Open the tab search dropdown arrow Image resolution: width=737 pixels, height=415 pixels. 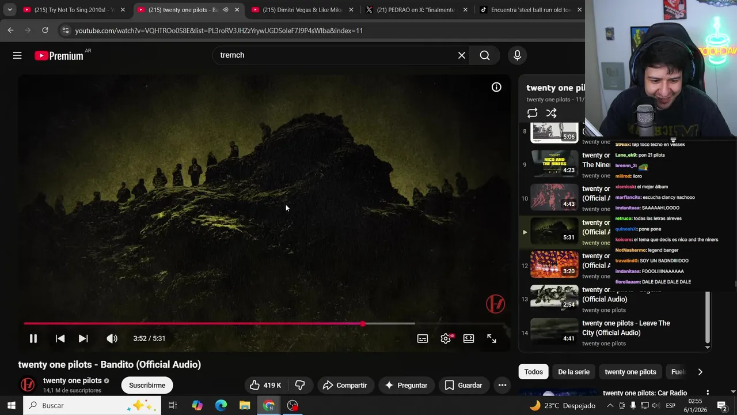tap(10, 10)
